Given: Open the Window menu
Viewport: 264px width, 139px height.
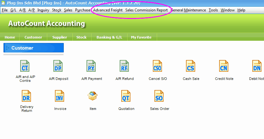Looking at the screenshot, I should tap(228, 10).
